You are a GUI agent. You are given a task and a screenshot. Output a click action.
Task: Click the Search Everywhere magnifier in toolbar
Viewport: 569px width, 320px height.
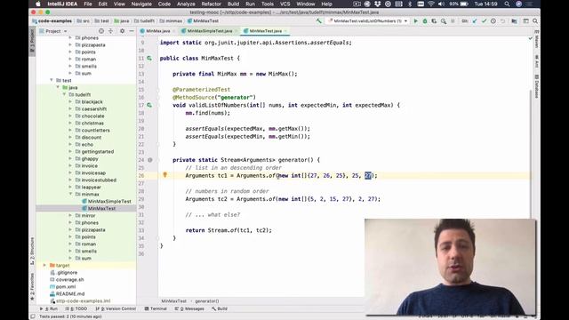(x=535, y=21)
